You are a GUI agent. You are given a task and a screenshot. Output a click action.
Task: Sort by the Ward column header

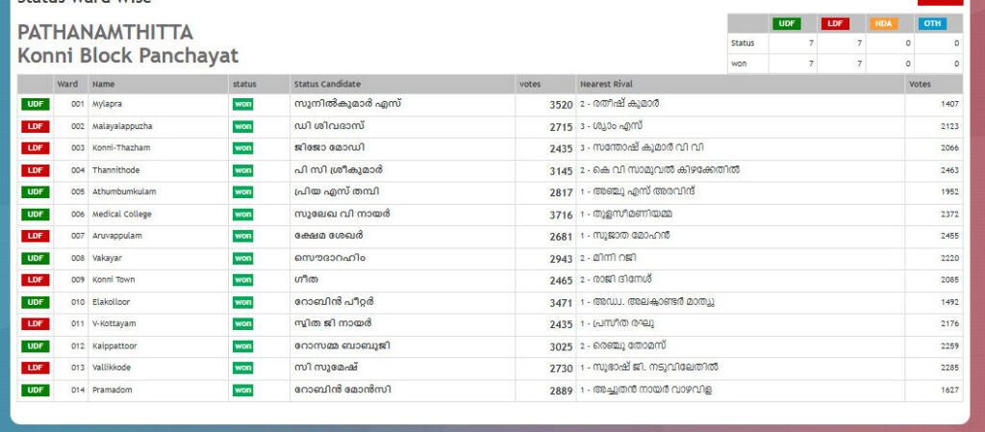[x=67, y=84]
